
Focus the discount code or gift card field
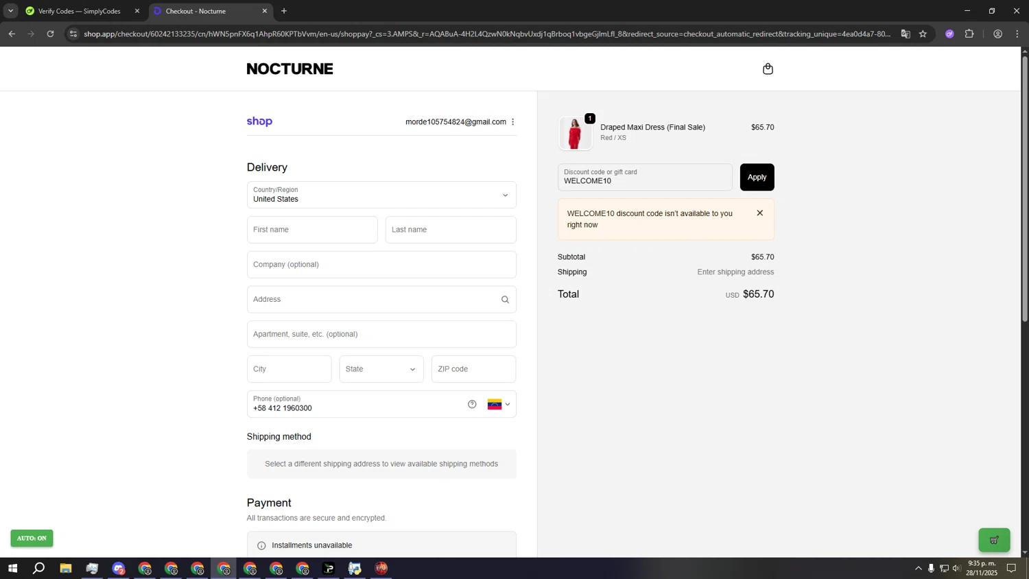click(645, 177)
